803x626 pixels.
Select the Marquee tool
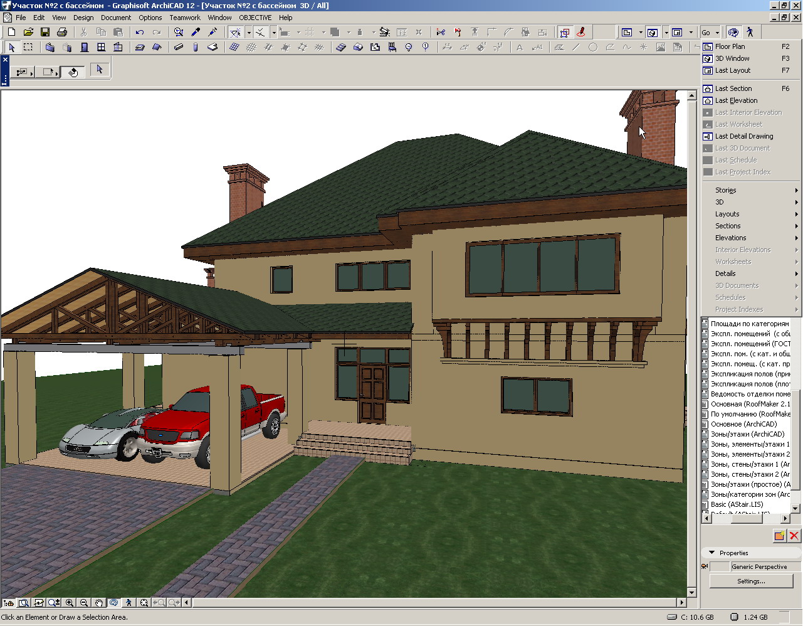click(x=28, y=47)
